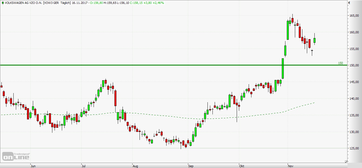362x168 pixels.
Task: Click the '155,00' price axis label
Action: click(355, 49)
